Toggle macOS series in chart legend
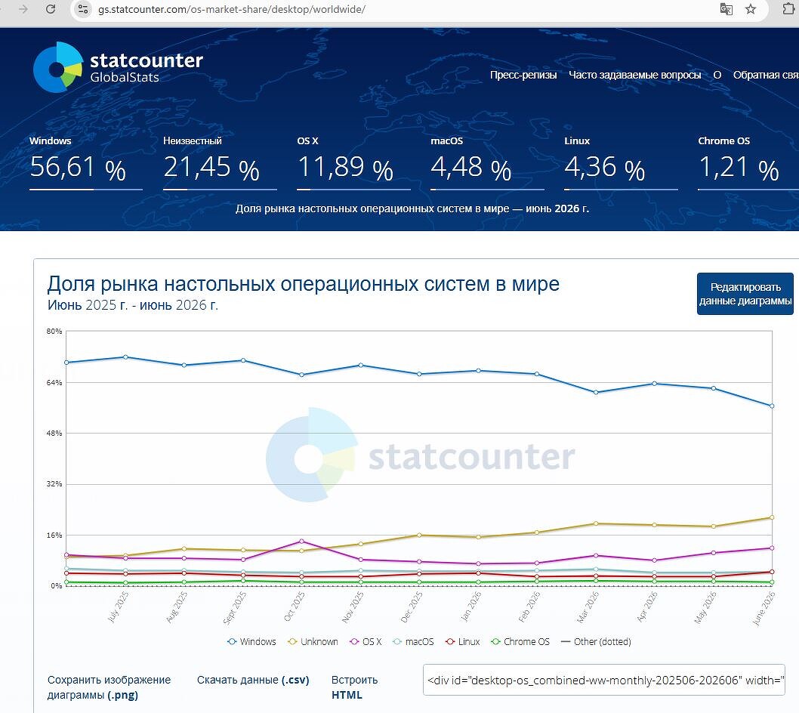 pos(413,642)
